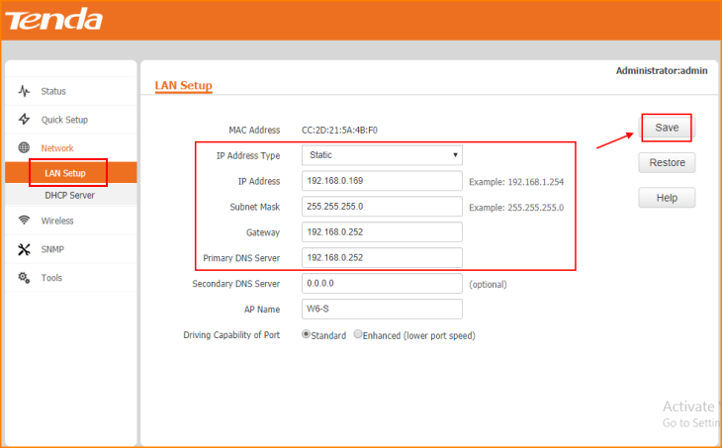Click the Tenda logo

[54, 19]
